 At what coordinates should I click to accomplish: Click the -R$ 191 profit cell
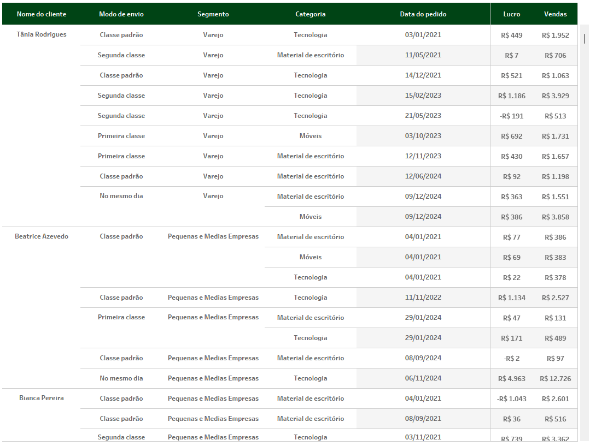tap(512, 116)
